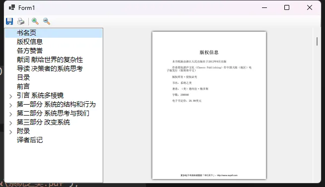325x187 pixels.
Task: Open the 版权信息 bookmark
Action: pos(30,42)
